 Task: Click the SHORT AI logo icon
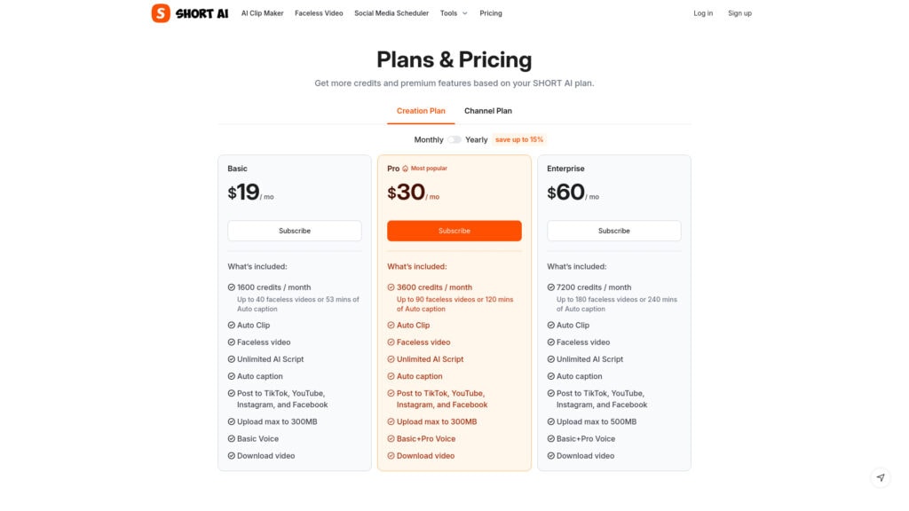pyautogui.click(x=161, y=13)
